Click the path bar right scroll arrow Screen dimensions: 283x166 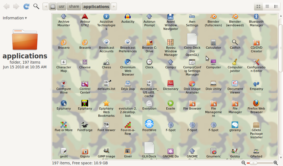[x=114, y=6]
